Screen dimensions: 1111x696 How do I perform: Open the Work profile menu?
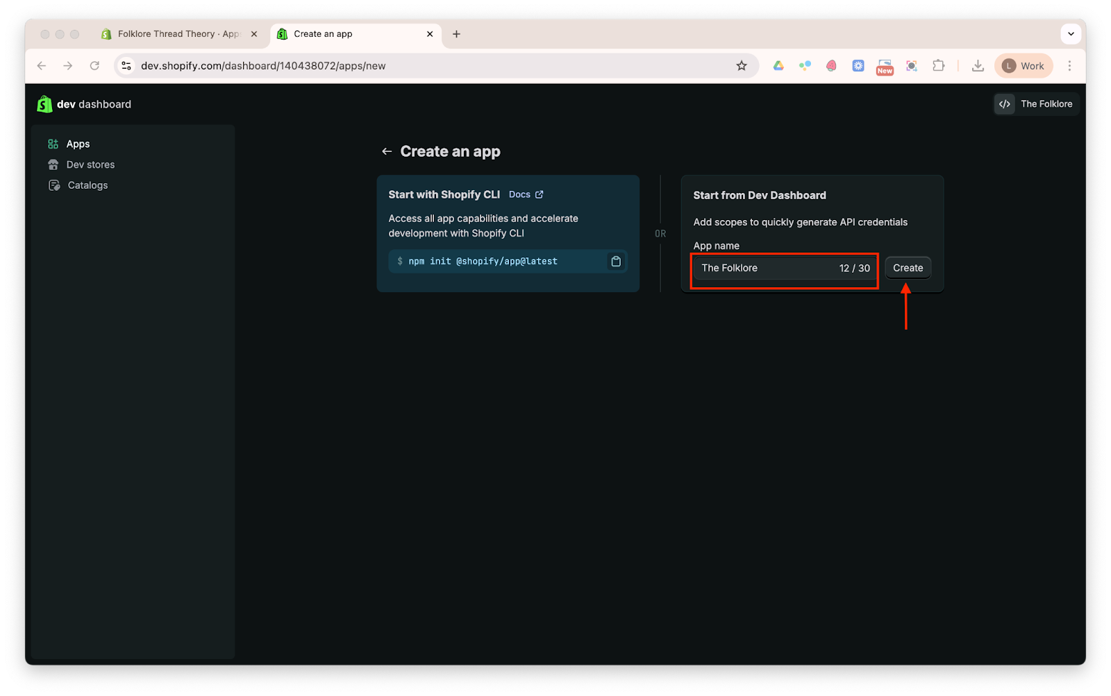click(1024, 66)
